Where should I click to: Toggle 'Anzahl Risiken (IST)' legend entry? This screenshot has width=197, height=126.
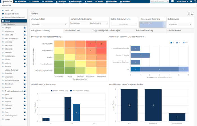[x=59, y=90]
